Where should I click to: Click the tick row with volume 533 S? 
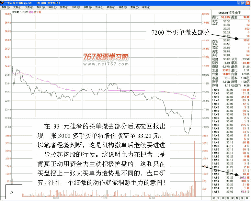pyautogui.click(x=231, y=192)
